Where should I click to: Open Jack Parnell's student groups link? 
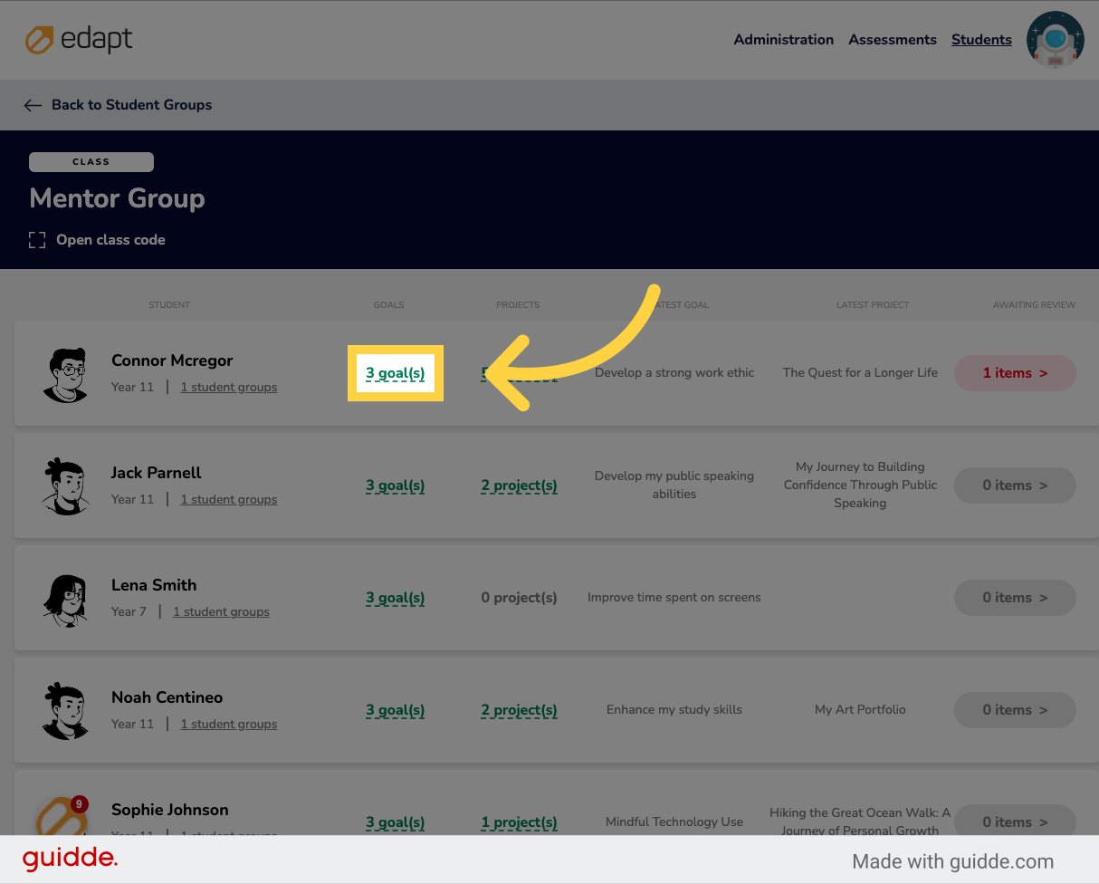click(x=229, y=500)
